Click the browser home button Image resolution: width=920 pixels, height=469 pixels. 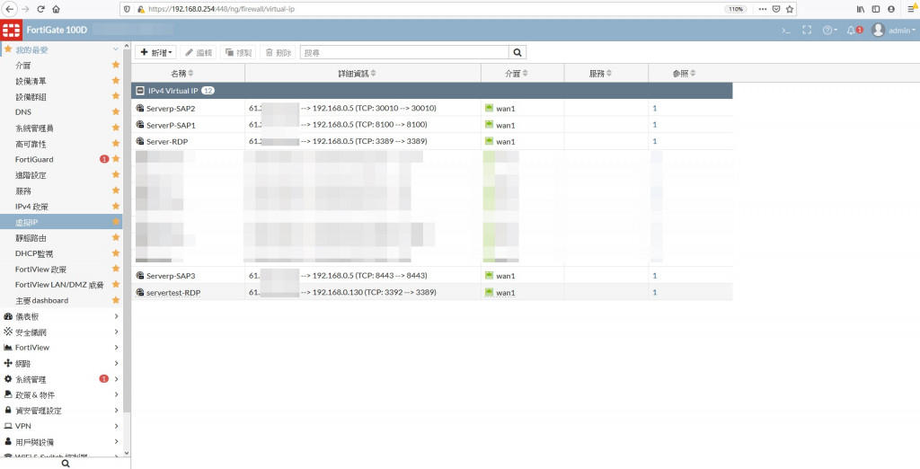click(x=57, y=9)
